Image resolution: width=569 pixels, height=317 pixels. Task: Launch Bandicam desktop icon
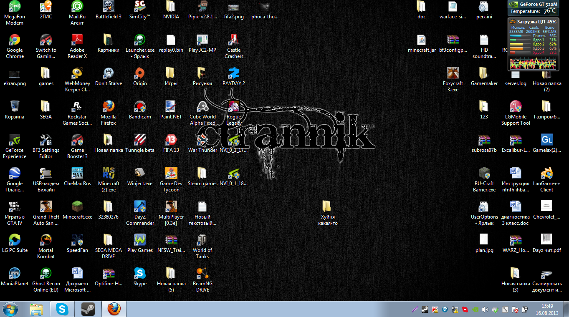(140, 110)
